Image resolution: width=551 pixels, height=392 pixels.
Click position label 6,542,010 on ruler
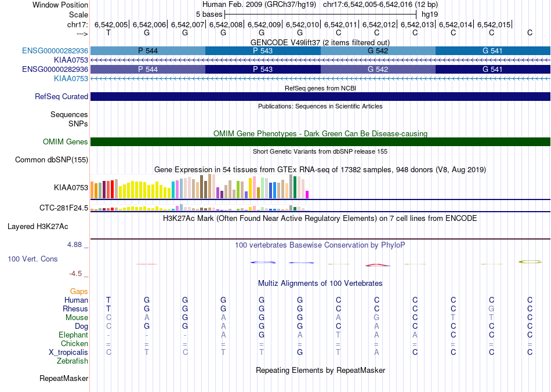[303, 24]
